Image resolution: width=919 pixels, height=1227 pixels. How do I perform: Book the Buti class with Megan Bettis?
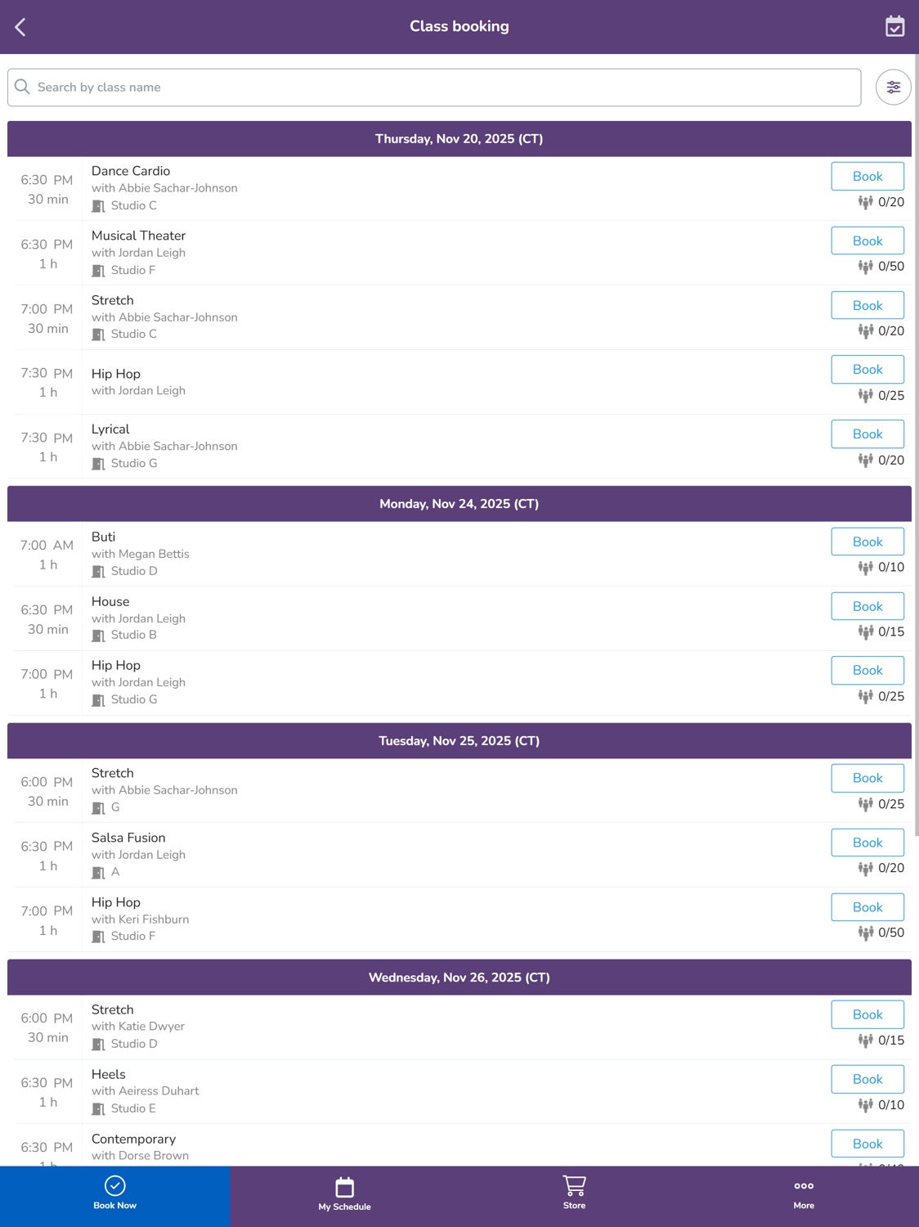click(867, 542)
